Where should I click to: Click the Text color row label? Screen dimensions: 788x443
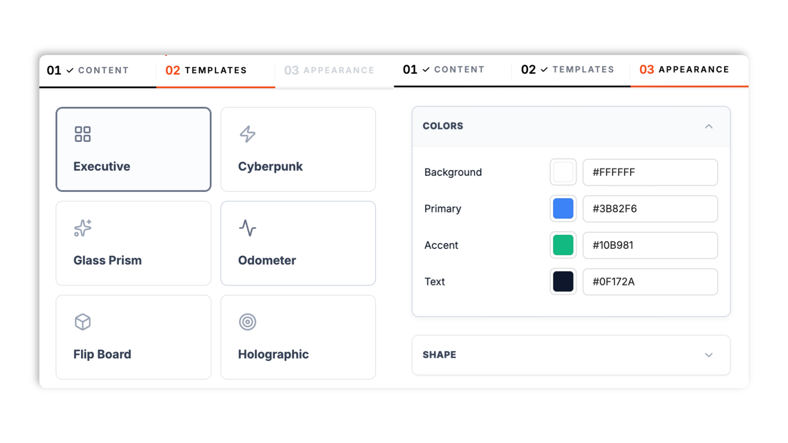435,281
